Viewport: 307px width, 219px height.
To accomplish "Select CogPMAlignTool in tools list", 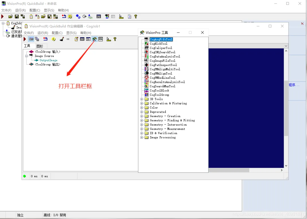I will 161,74.
